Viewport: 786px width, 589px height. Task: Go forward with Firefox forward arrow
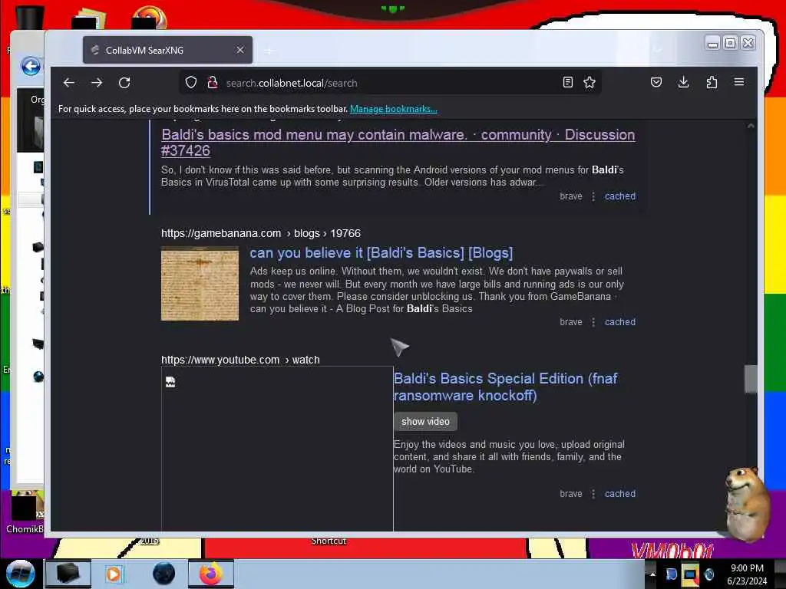[x=97, y=83]
